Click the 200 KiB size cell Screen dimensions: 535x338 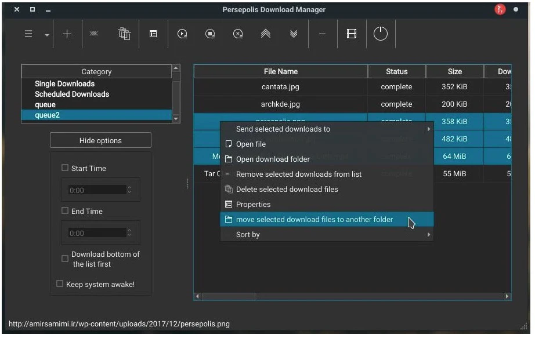pos(454,104)
